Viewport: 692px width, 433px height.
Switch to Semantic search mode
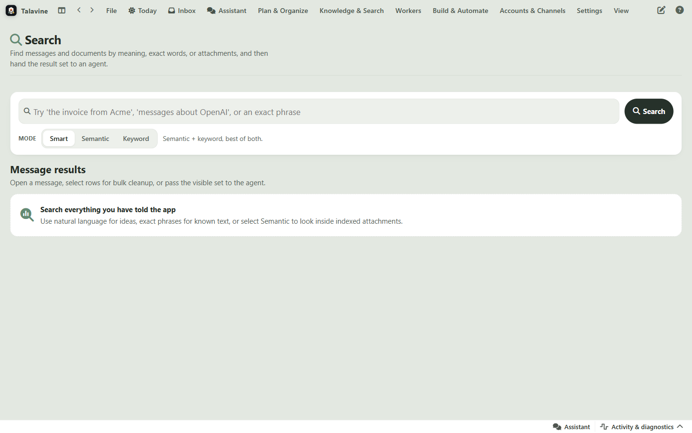coord(95,139)
